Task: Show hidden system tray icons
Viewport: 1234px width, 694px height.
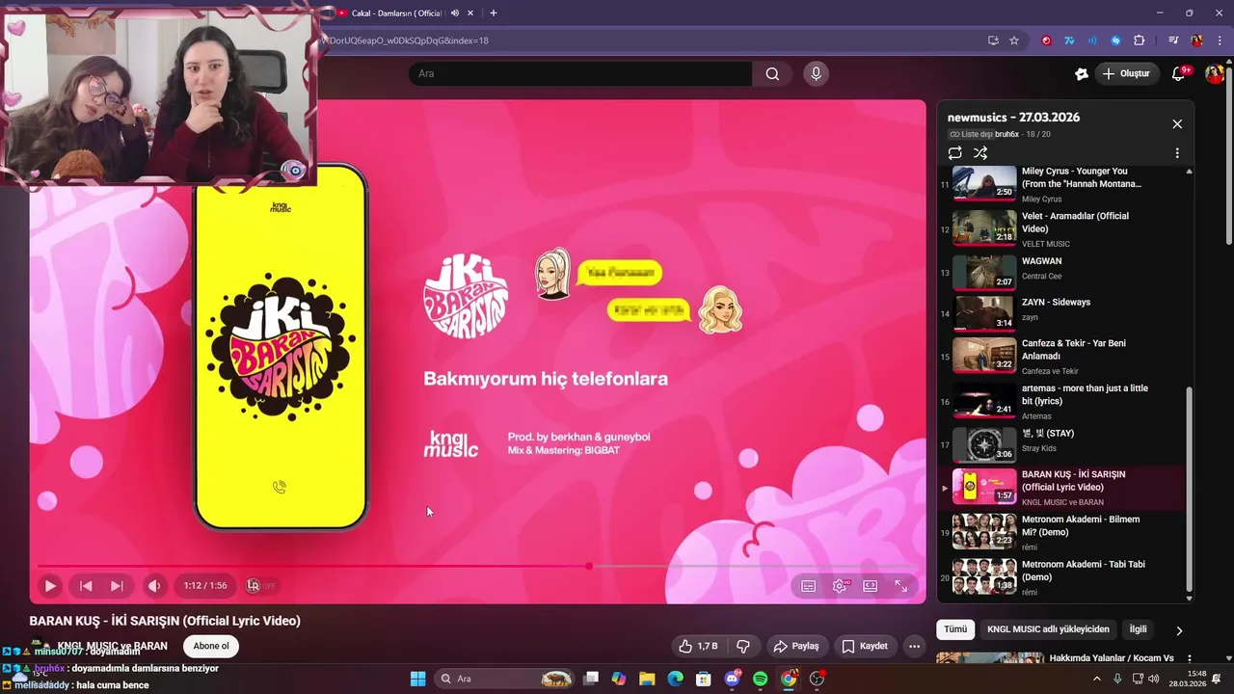Action: tap(1096, 679)
